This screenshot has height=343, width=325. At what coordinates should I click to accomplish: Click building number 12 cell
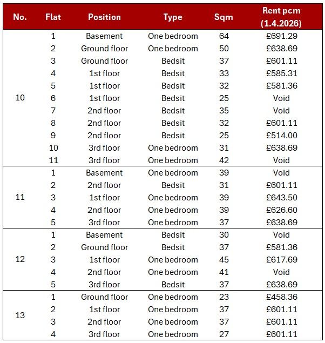[20, 259]
